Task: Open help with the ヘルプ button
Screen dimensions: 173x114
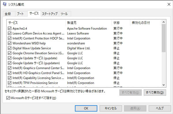Action: click(160, 108)
